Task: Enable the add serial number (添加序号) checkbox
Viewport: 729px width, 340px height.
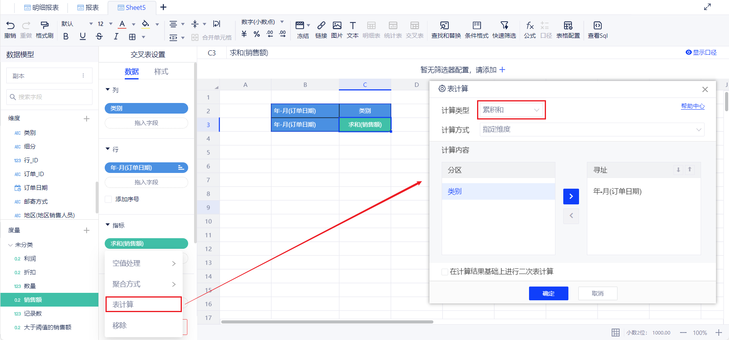Action: [x=109, y=199]
